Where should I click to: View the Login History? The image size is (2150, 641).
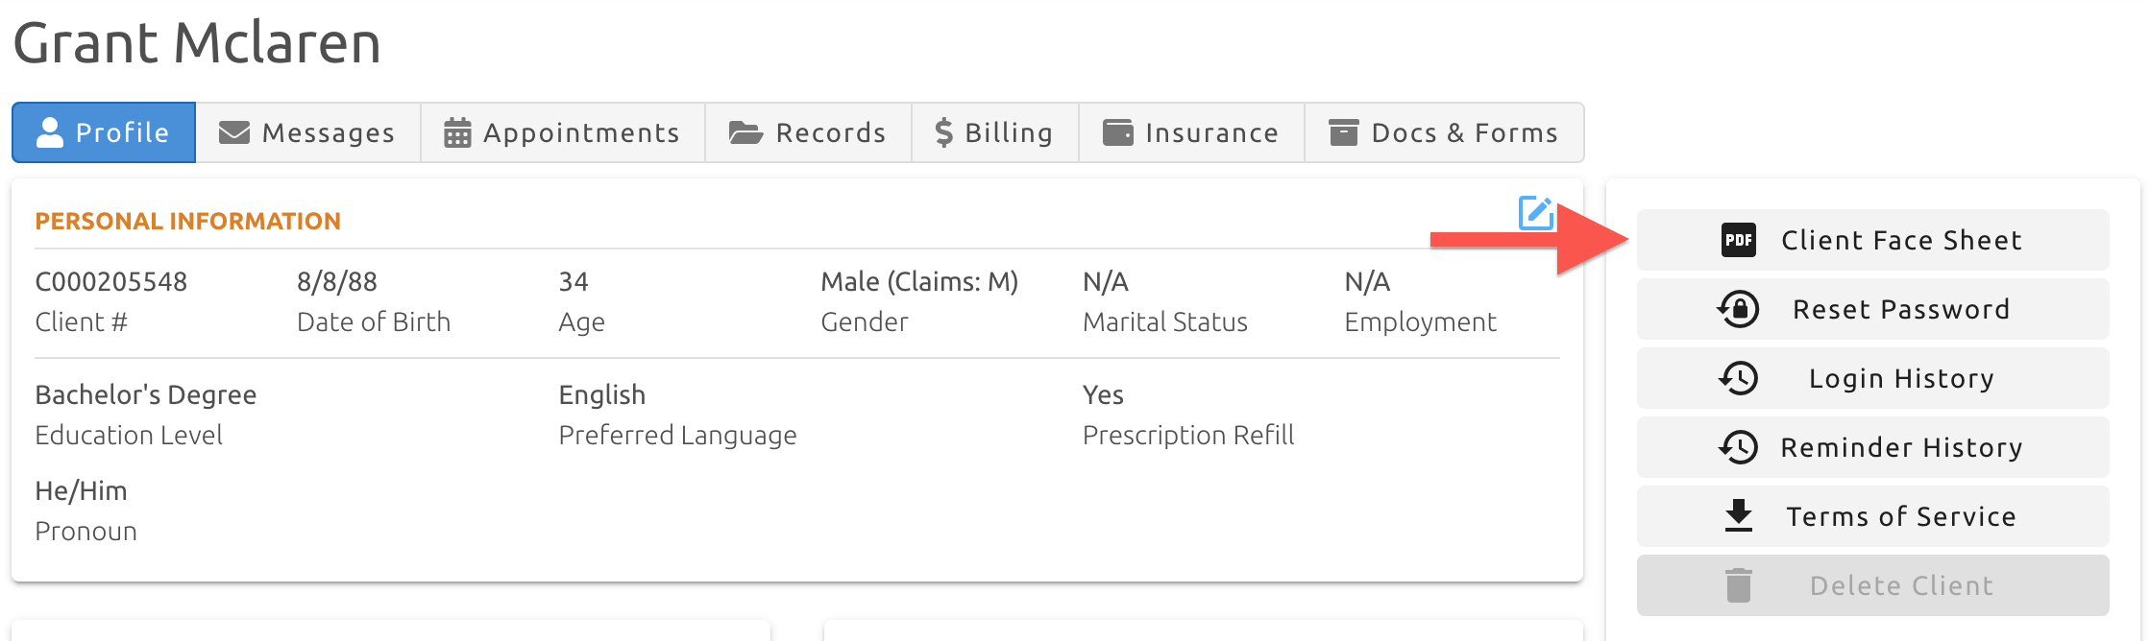point(1873,378)
